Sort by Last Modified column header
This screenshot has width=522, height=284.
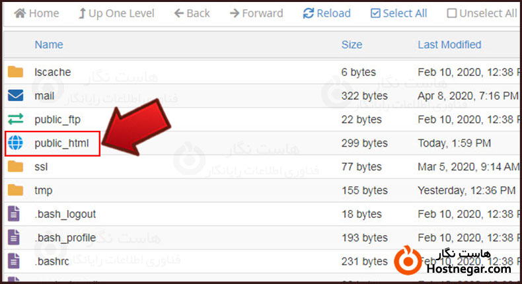click(449, 45)
